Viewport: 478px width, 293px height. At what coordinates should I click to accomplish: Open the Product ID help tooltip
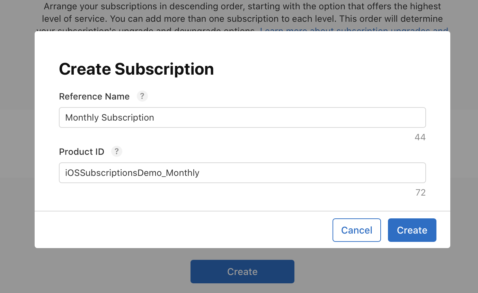click(117, 151)
